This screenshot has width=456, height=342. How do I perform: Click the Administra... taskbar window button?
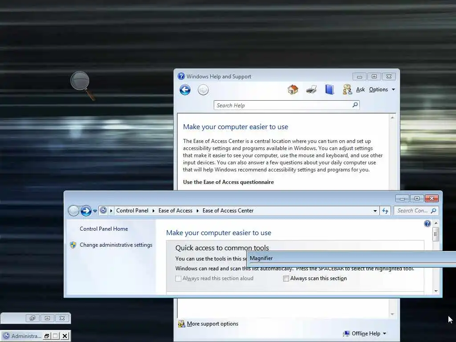(26, 336)
